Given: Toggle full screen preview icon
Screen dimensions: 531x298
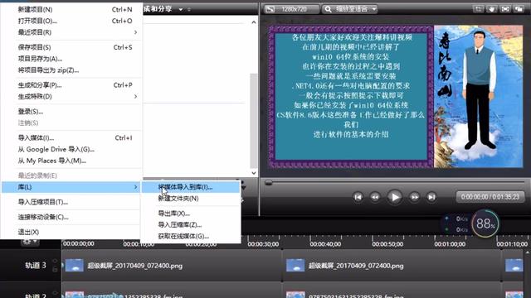Looking at the screenshot, I should point(505,9).
